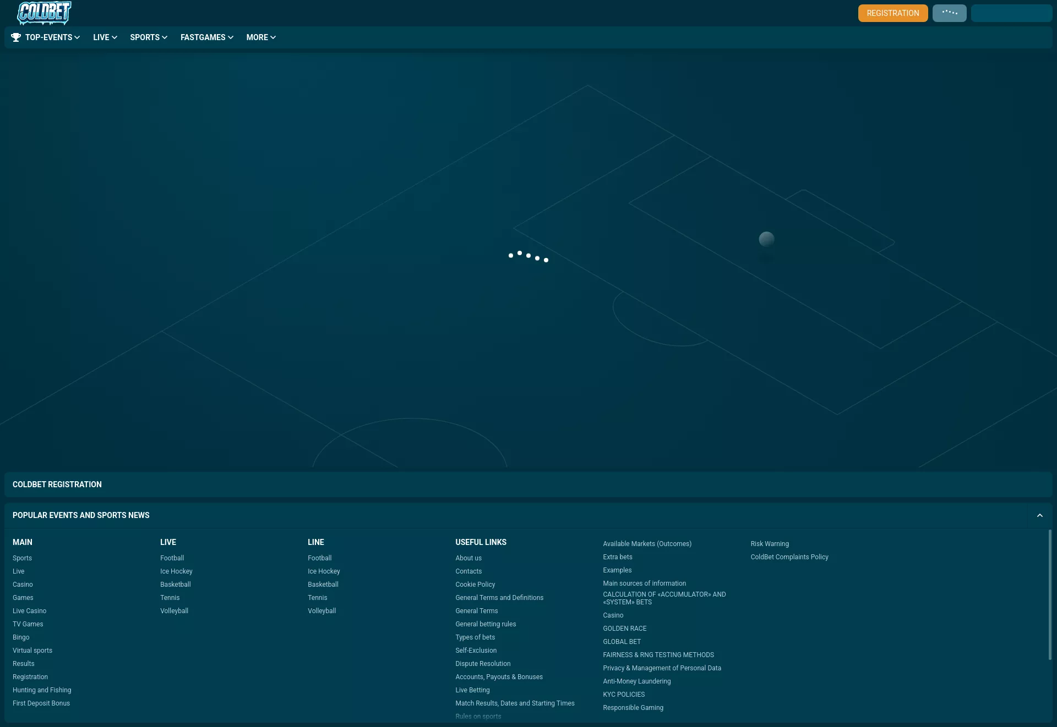Open Live Betting link
Screen dimensions: 1057x727
pos(472,690)
